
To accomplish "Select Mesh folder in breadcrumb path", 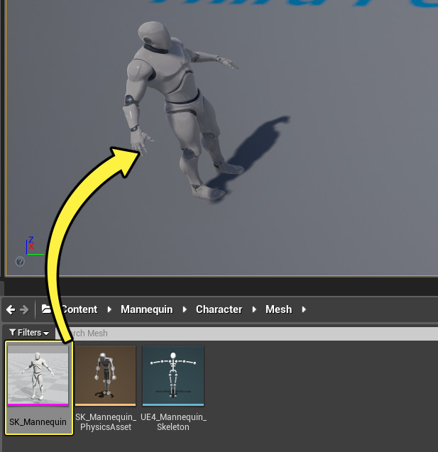I will (278, 309).
